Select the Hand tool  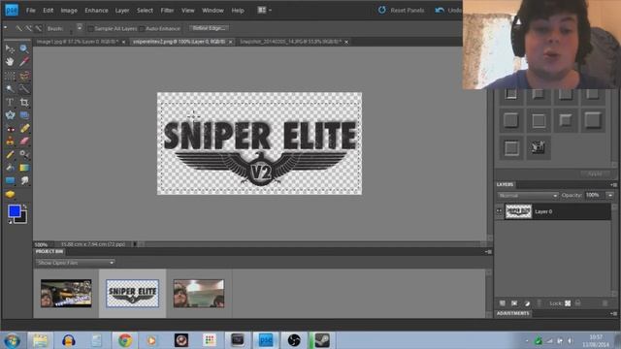pos(10,62)
